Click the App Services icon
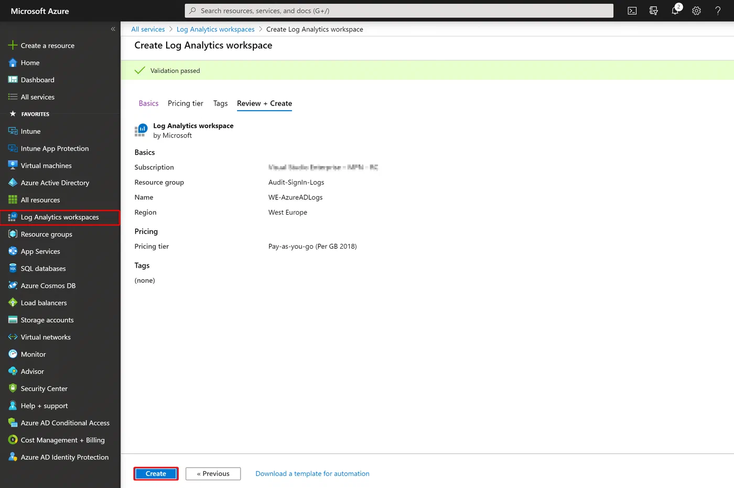Screen dimensions: 734x488 click(x=13, y=251)
